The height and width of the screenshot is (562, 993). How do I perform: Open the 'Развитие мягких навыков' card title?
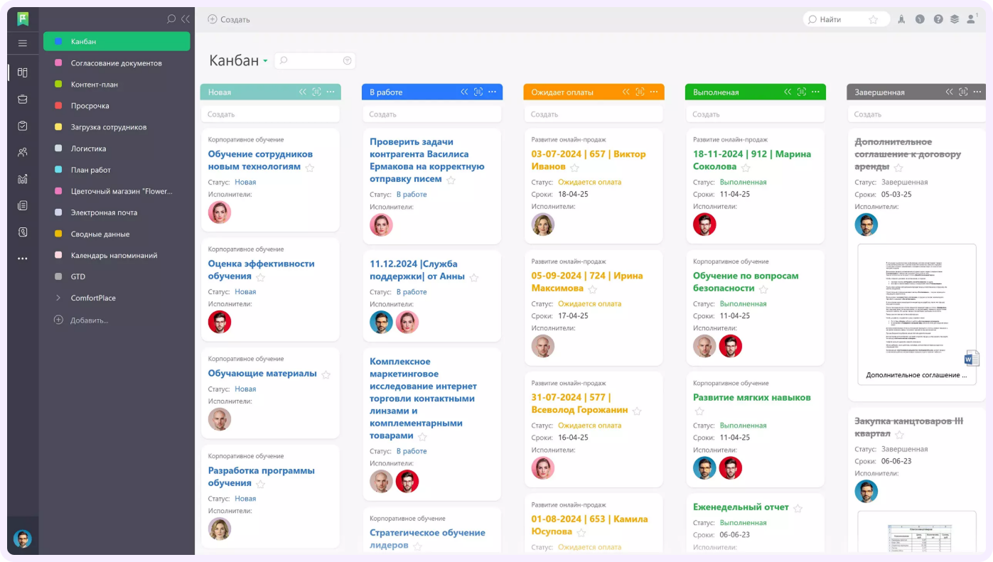(751, 397)
